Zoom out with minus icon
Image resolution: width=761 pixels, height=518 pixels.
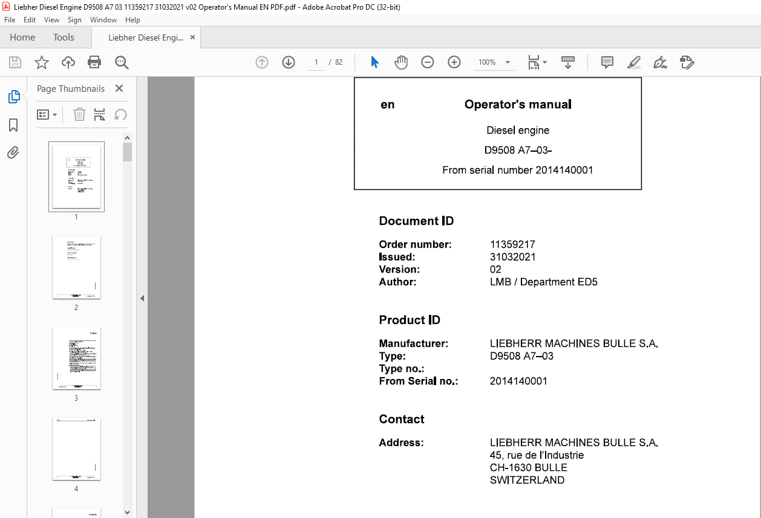[x=428, y=62]
